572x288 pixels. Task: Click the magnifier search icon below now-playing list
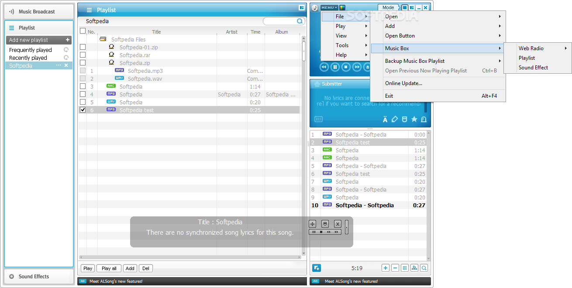coord(424,268)
